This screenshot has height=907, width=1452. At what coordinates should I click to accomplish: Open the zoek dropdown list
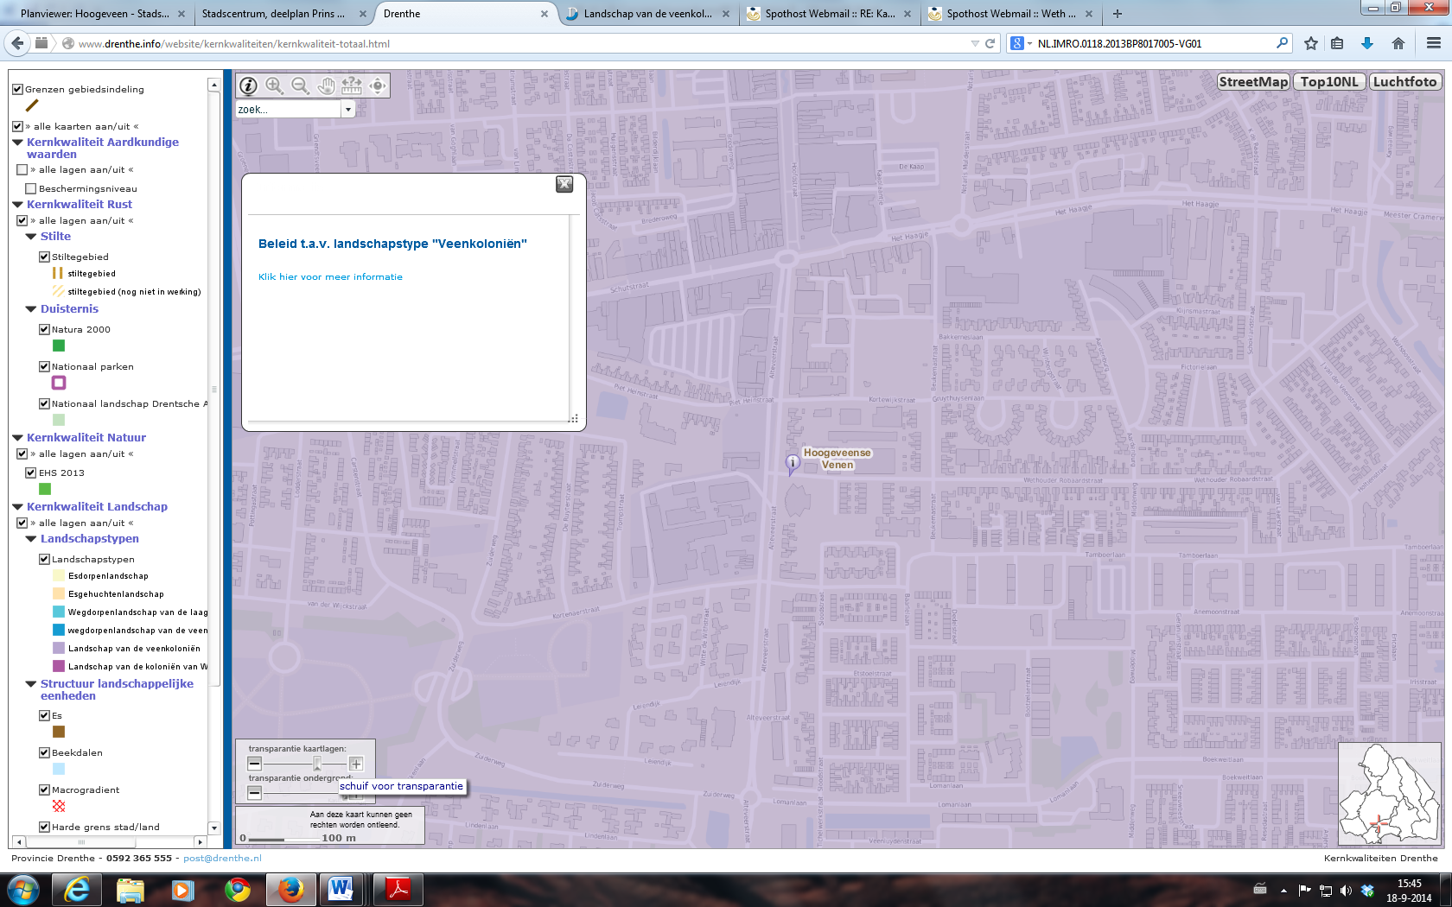(x=347, y=110)
